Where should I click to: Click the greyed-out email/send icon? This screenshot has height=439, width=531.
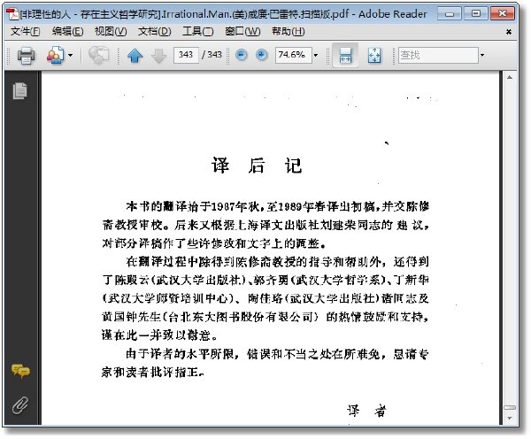98,55
